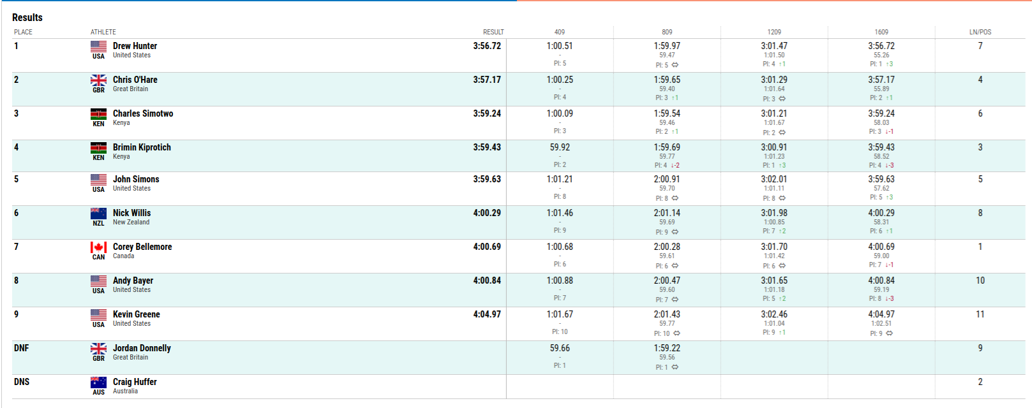
Task: Open John Simons athlete link
Action: (x=136, y=179)
